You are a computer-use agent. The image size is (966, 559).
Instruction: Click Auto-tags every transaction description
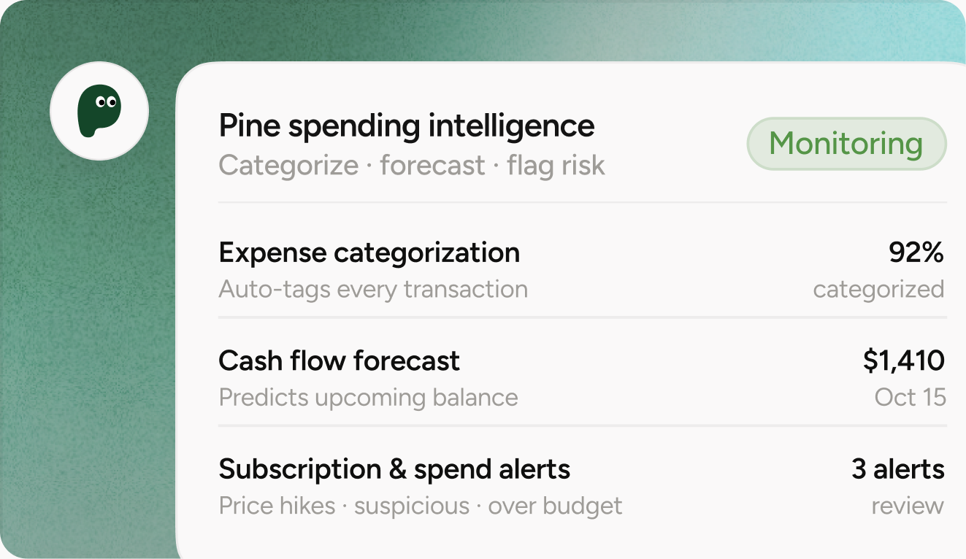[x=373, y=290]
